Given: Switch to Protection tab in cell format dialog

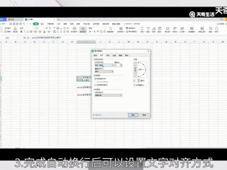Looking at the screenshot, I should [127, 55].
